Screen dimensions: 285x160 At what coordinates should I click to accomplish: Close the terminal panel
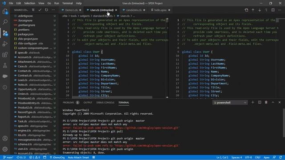click(280, 102)
